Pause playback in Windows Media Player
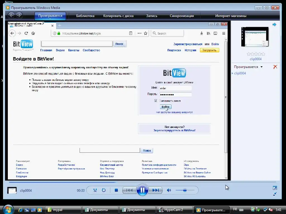The width and height of the screenshot is (286, 214). (x=142, y=190)
